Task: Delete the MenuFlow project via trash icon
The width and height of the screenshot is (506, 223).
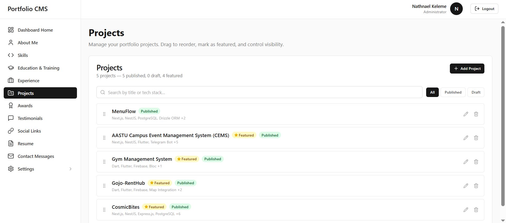Action: [476, 114]
